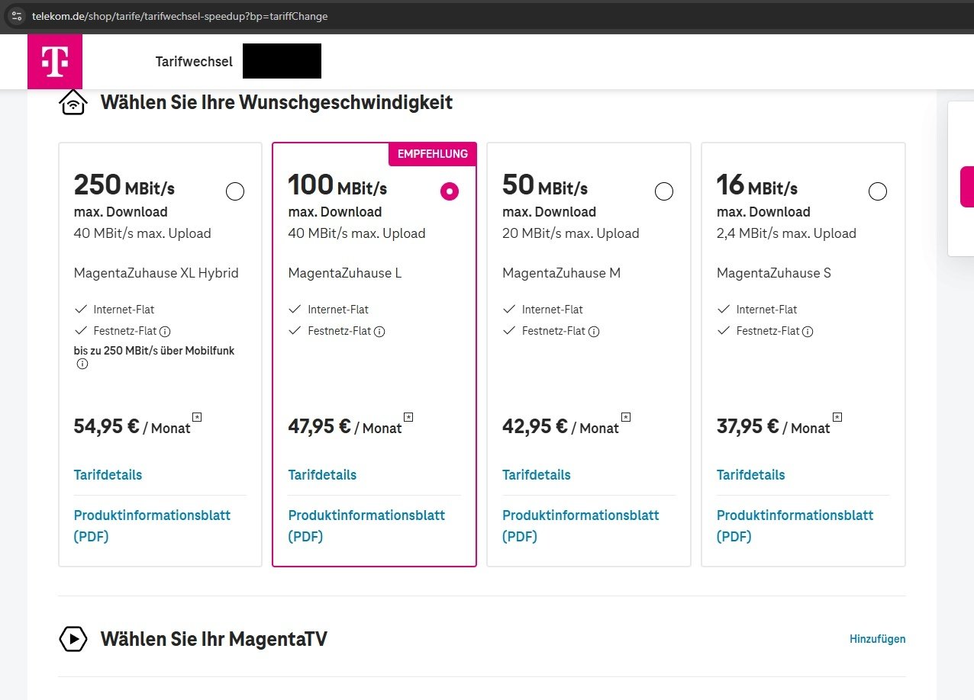Click the Tarifwechsel header label
The height and width of the screenshot is (700, 974).
point(194,62)
